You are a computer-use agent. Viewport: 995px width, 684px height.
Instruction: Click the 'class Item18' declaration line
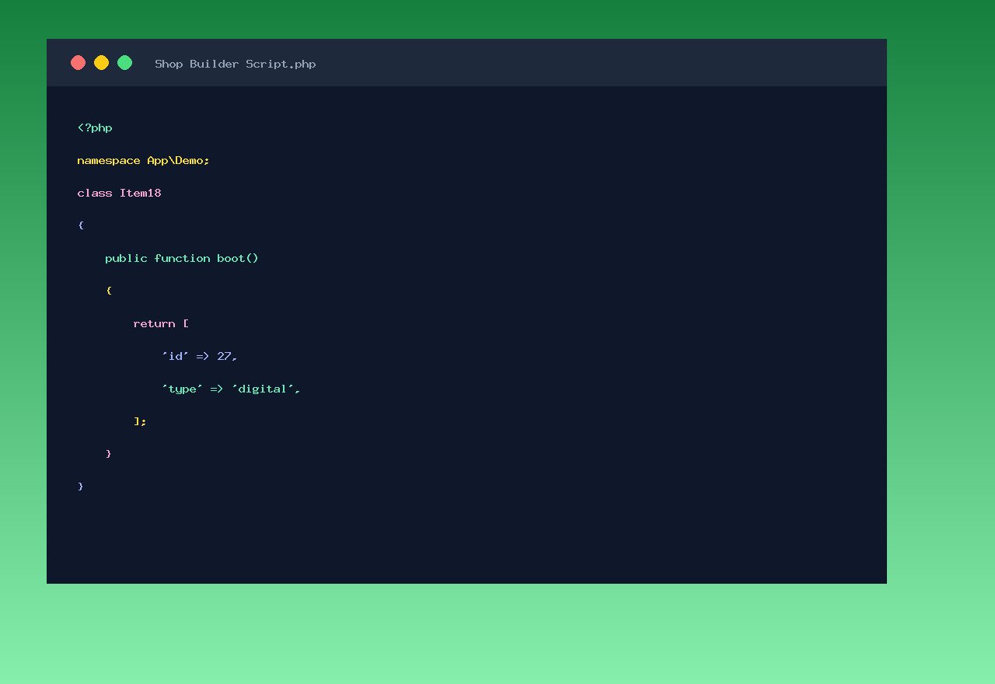pyautogui.click(x=119, y=194)
